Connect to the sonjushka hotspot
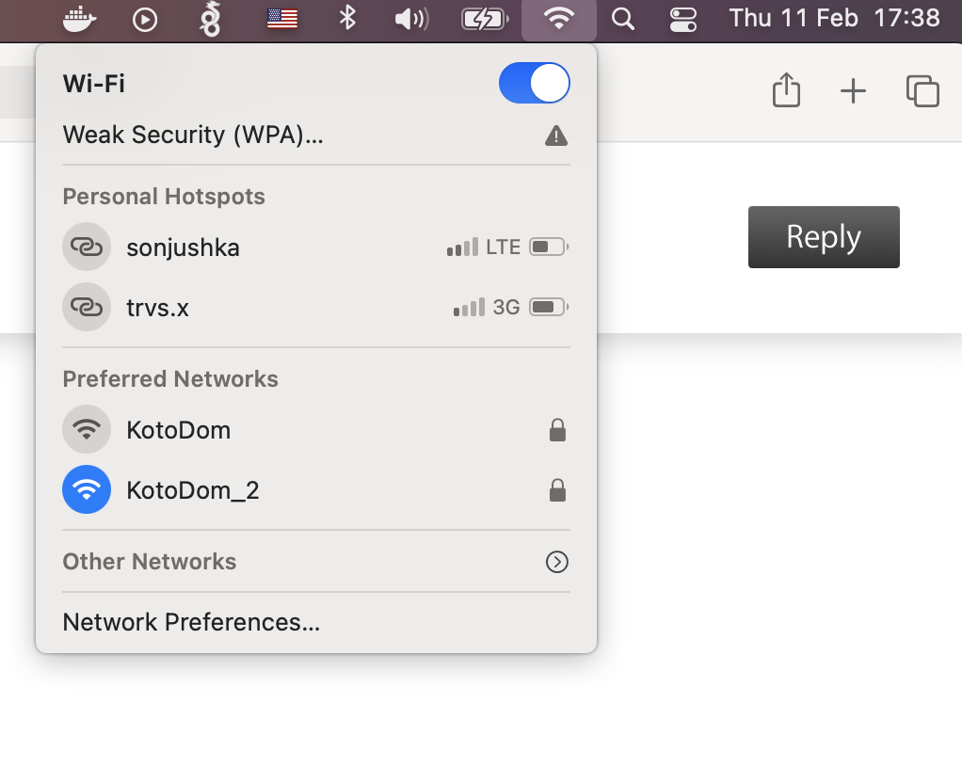The image size is (962, 783). pyautogui.click(x=184, y=247)
